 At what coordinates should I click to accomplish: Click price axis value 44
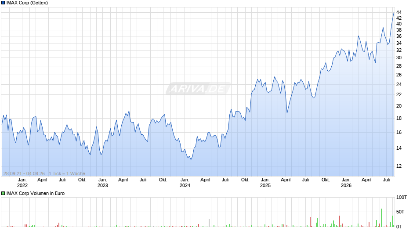399,12
